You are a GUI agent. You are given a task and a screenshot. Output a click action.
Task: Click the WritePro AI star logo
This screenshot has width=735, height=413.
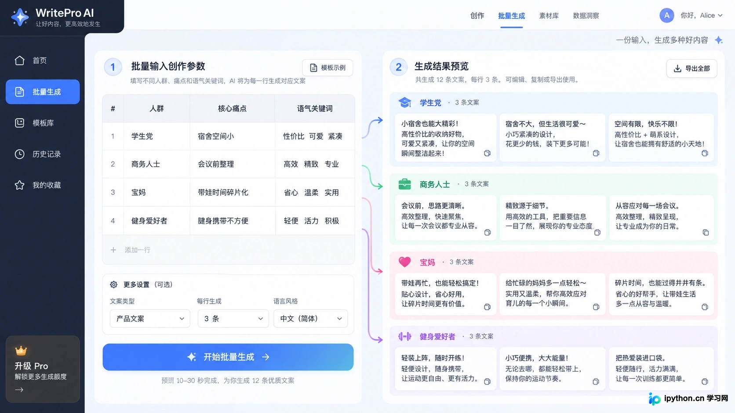point(20,17)
